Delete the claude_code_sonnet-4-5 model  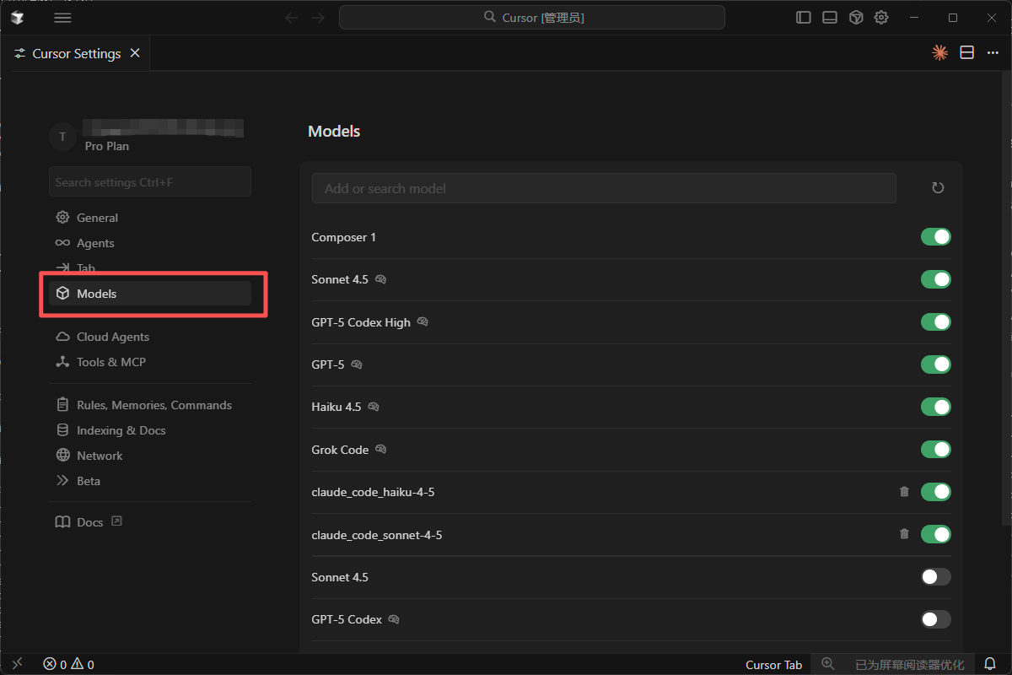[x=904, y=534]
